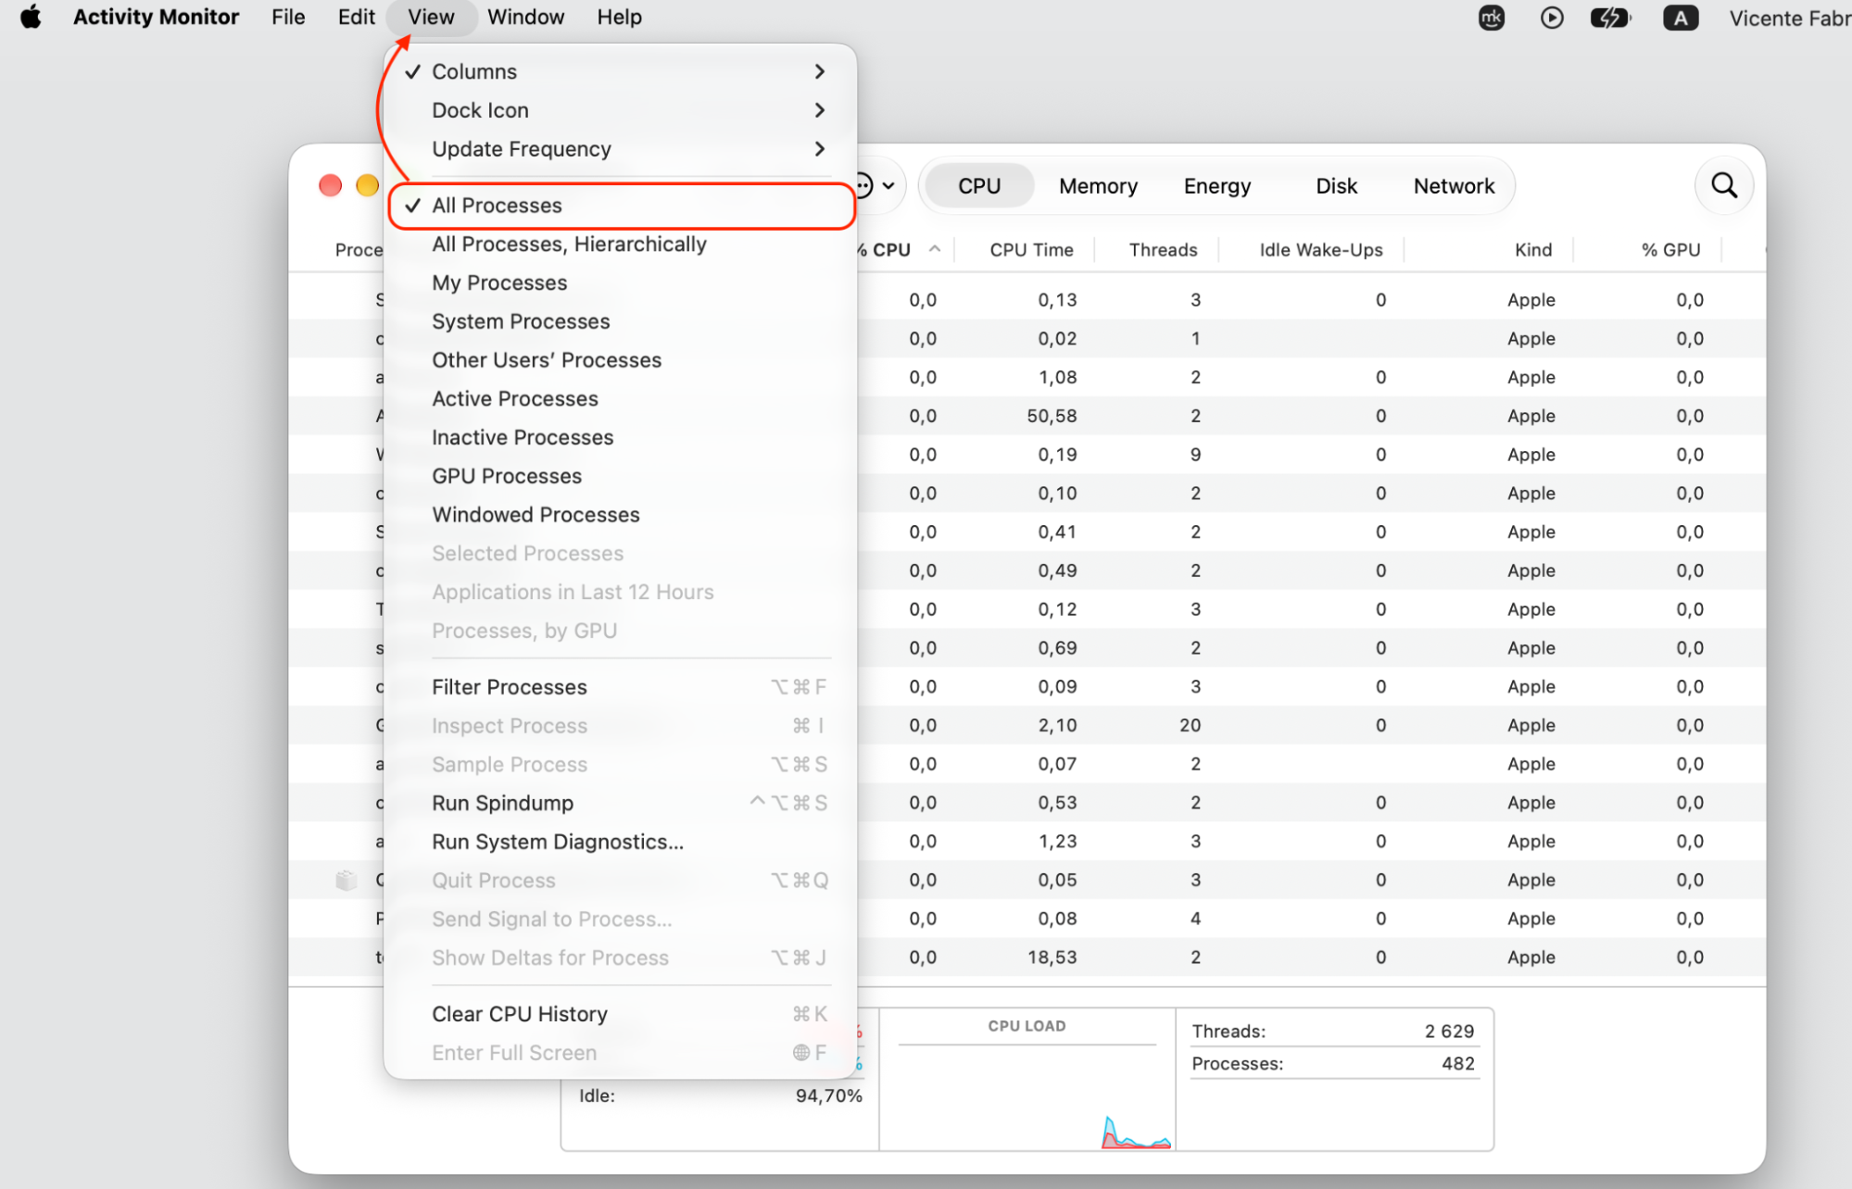Click Run Spindump
The height and width of the screenshot is (1189, 1852).
[621, 804]
